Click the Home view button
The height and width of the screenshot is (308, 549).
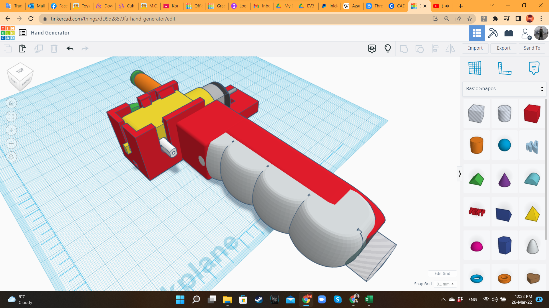[11, 103]
